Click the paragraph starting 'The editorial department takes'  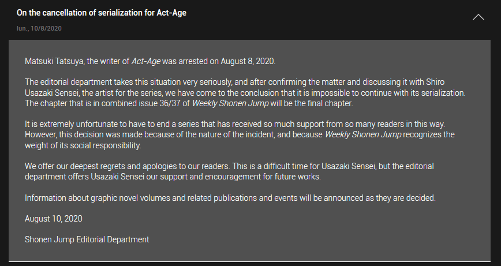click(245, 92)
